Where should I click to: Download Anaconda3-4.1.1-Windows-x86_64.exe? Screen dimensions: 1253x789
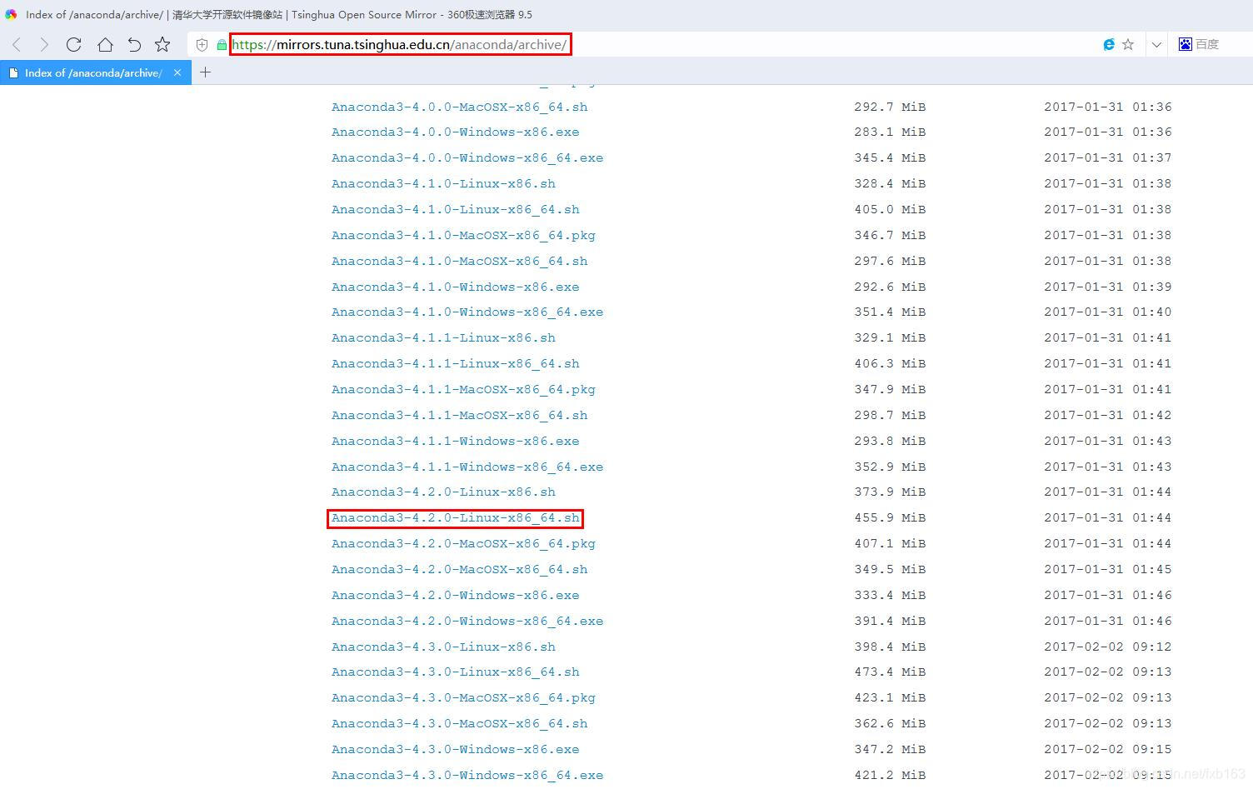point(467,467)
